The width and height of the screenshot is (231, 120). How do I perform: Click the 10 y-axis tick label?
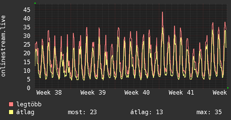[x=27, y=71]
